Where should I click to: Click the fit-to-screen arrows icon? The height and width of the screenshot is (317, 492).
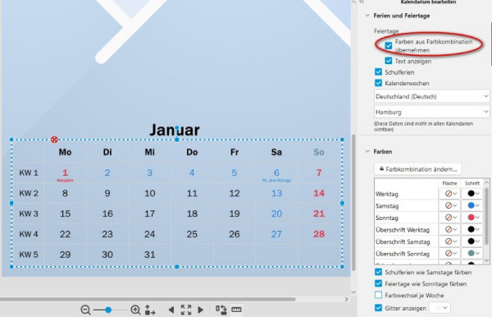(x=186, y=310)
